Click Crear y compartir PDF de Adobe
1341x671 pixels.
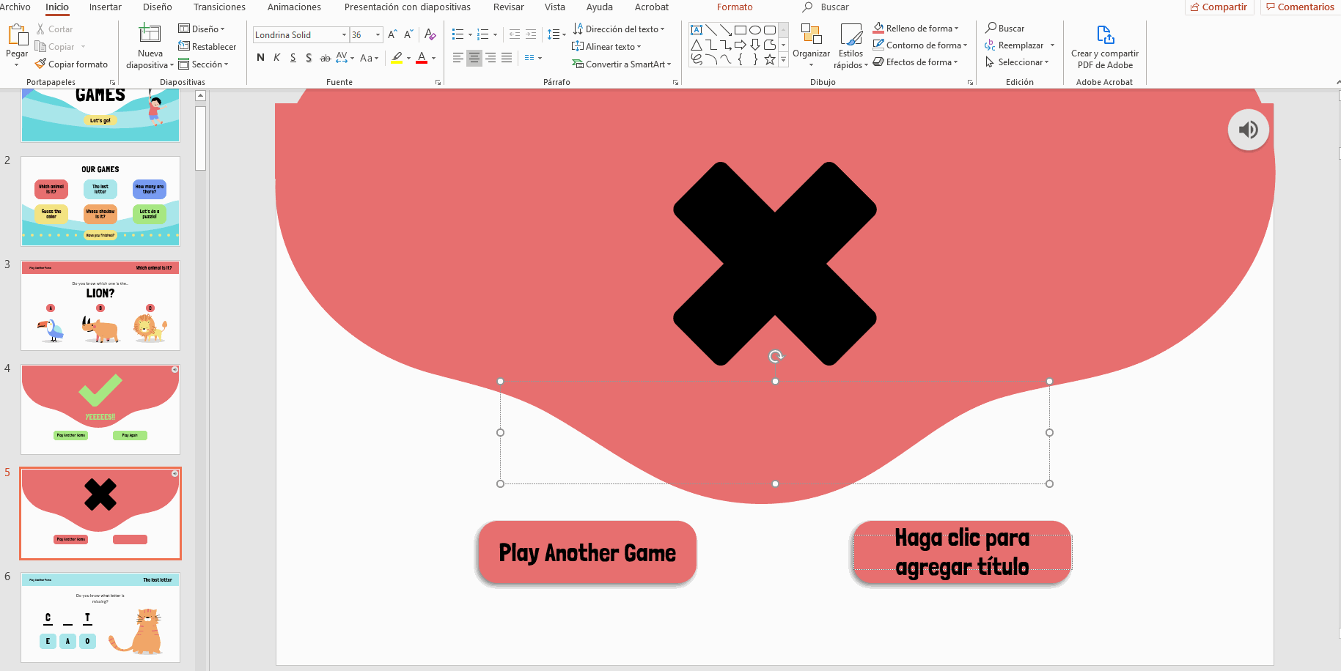click(x=1104, y=47)
